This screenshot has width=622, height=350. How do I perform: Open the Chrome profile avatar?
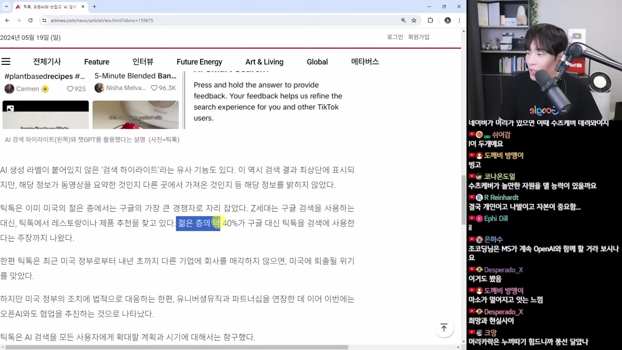448,20
